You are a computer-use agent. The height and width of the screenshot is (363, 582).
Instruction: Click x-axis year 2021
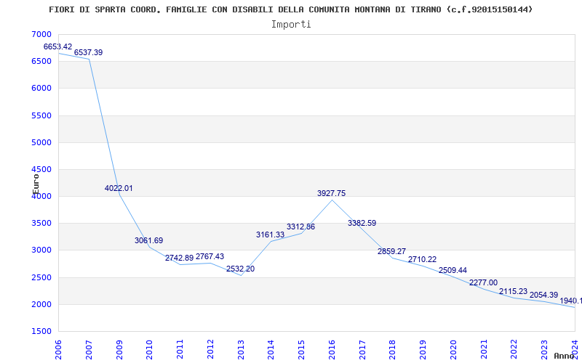pos(484,349)
